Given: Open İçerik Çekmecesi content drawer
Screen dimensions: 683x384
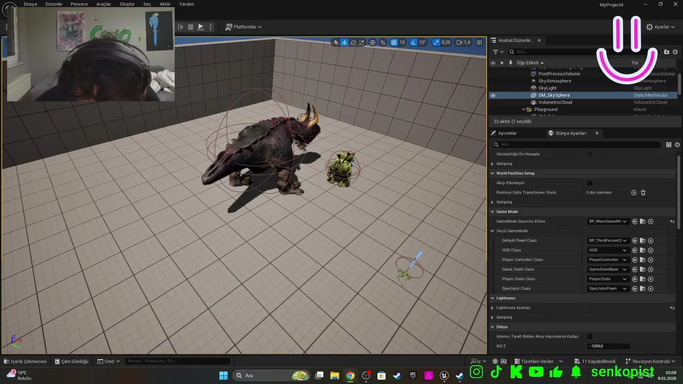Looking at the screenshot, I should 26,361.
